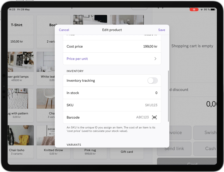Image resolution: width=224 pixels, height=172 pixels.
Task: Click the Edit product dialog scrollbar
Action: (x=168, y=96)
